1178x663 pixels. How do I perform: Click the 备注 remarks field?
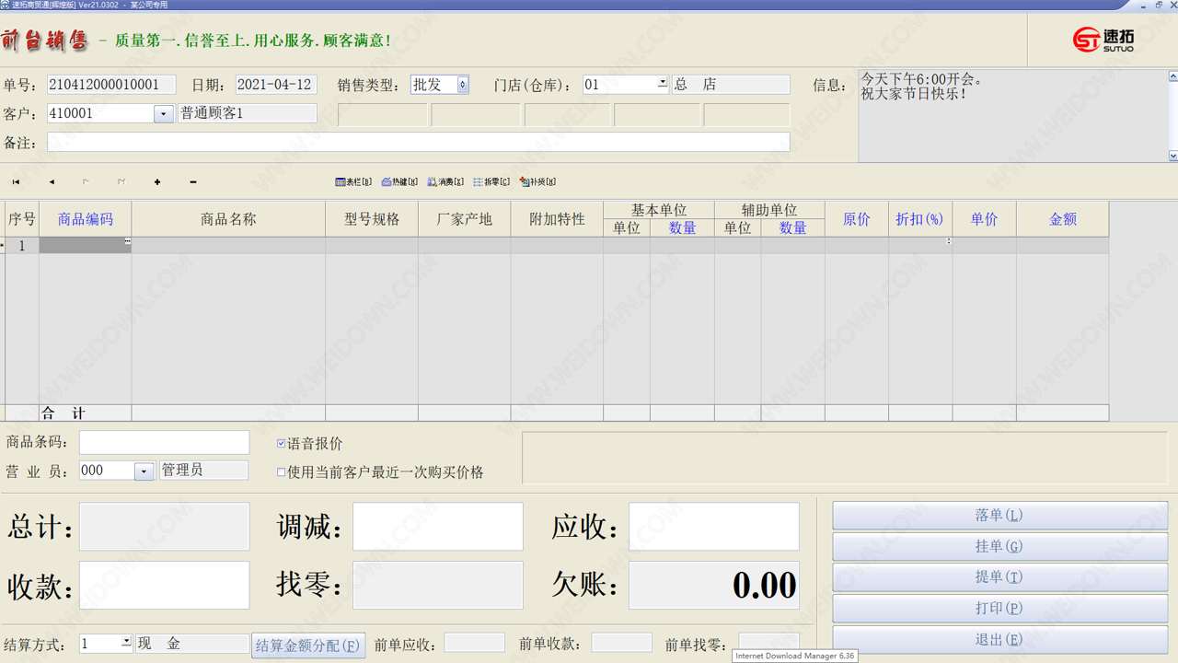(x=419, y=142)
